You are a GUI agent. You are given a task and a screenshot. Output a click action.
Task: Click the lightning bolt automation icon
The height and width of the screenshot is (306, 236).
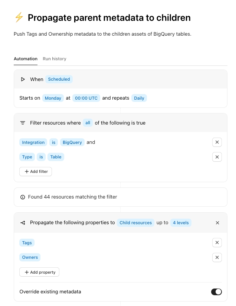pyautogui.click(x=19, y=17)
